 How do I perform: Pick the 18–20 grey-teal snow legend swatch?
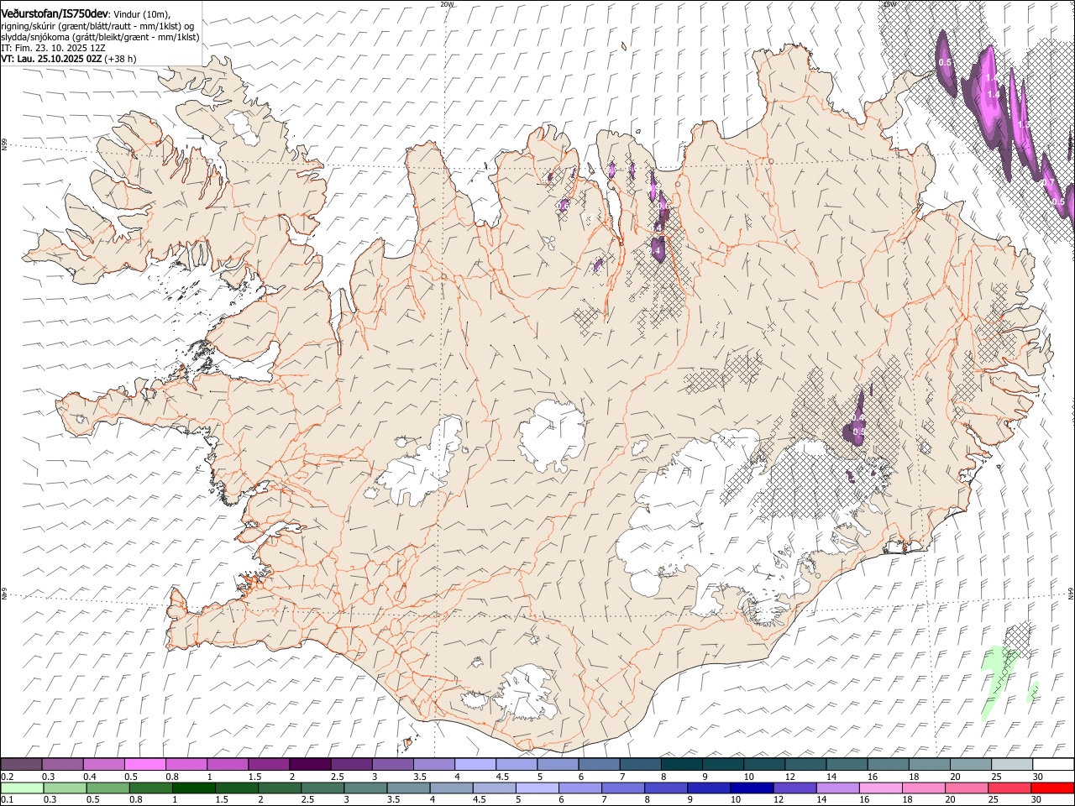(930, 765)
